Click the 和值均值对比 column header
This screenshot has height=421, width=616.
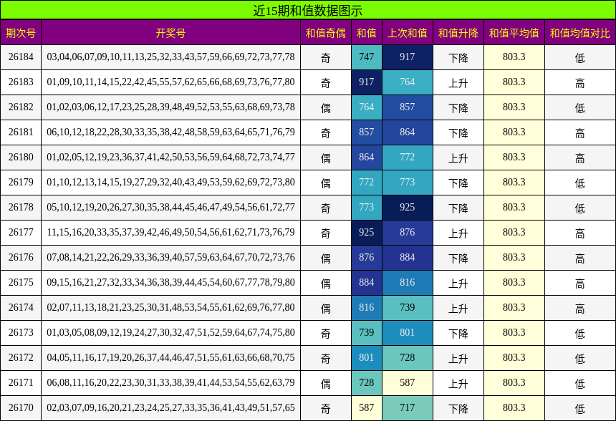(580, 33)
